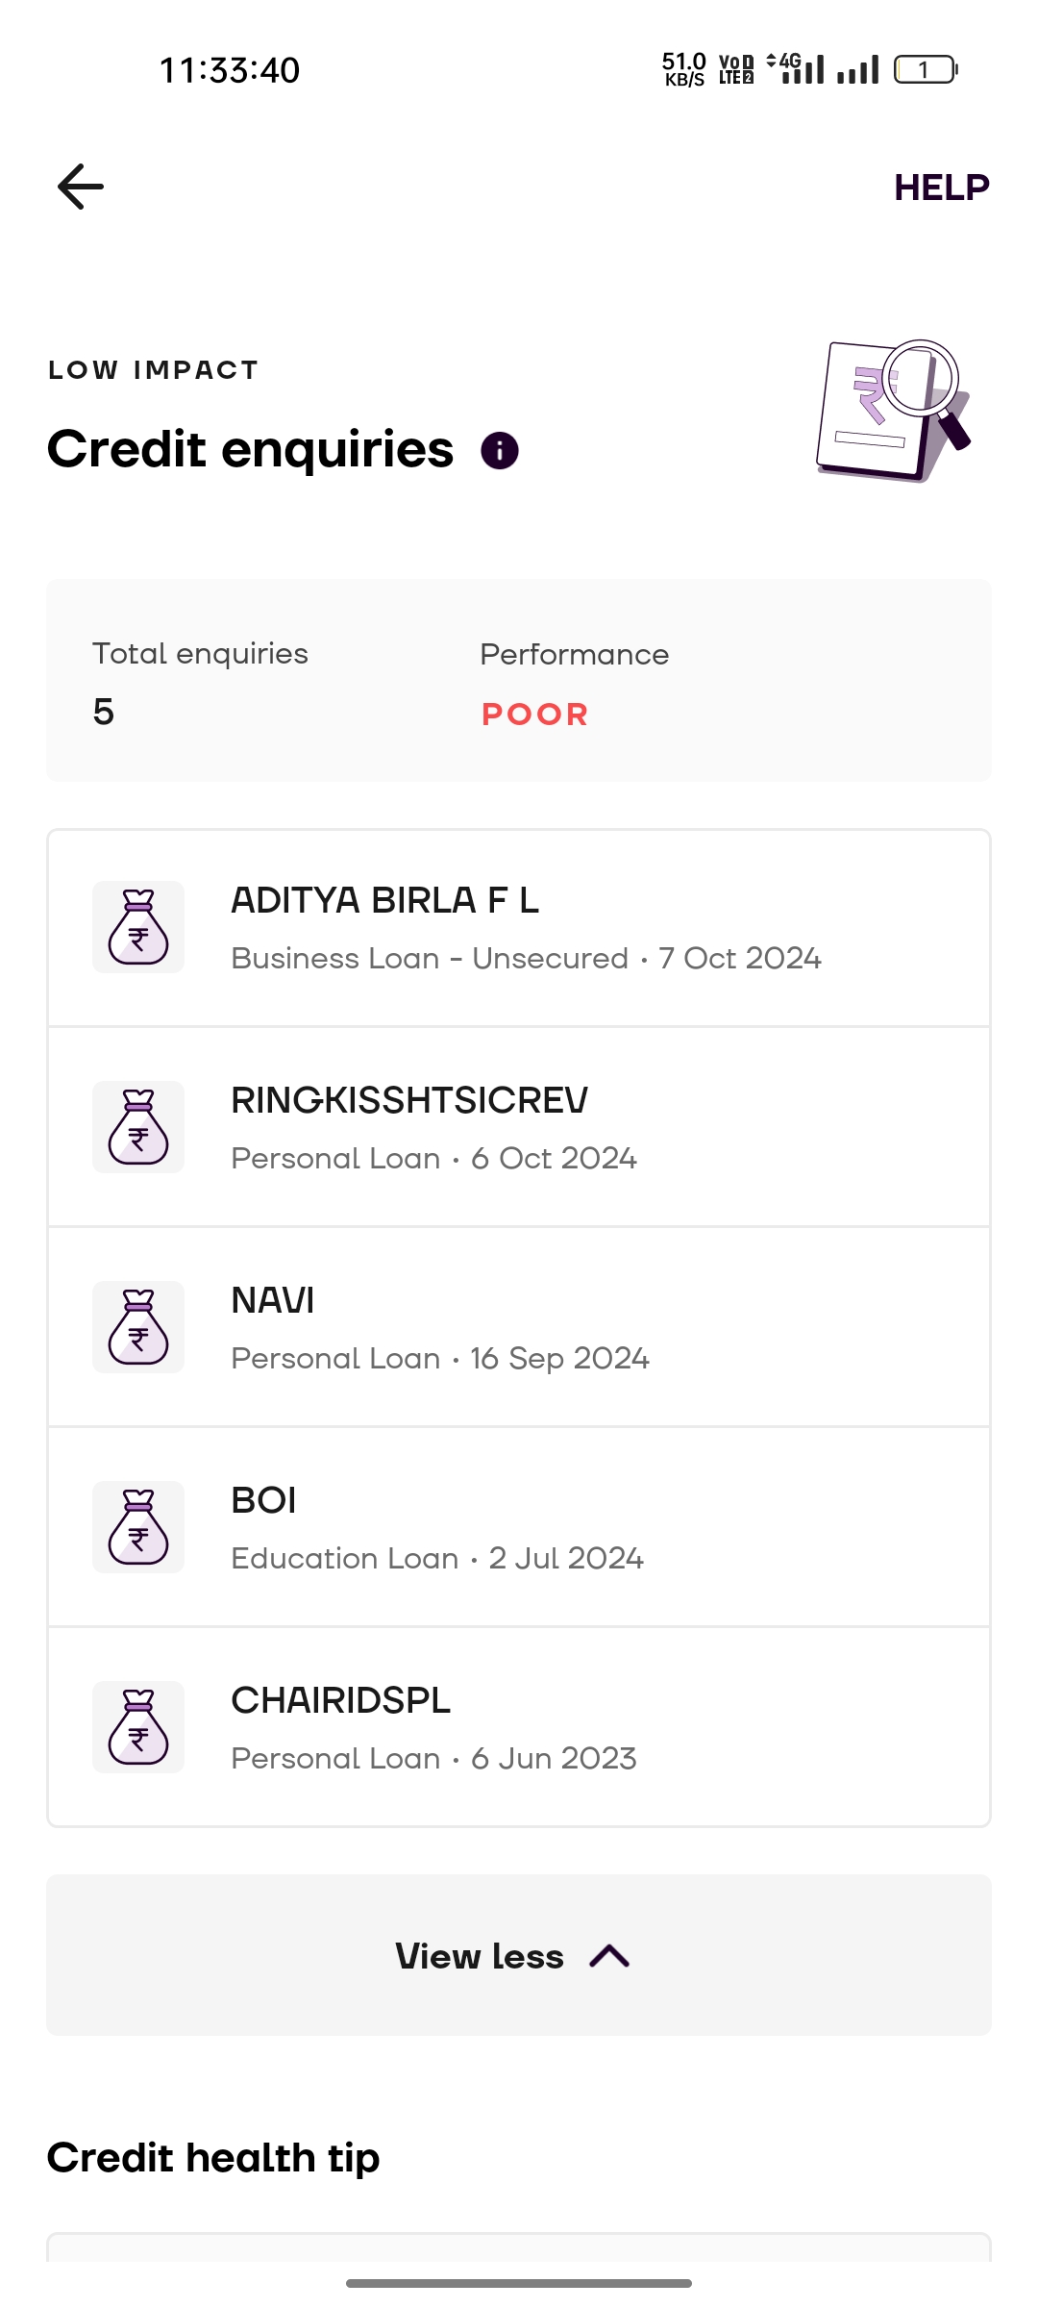1038x2308 pixels.
Task: Select the RINGKISSHTSICREV Personal Loan entry
Action: (434, 1129)
